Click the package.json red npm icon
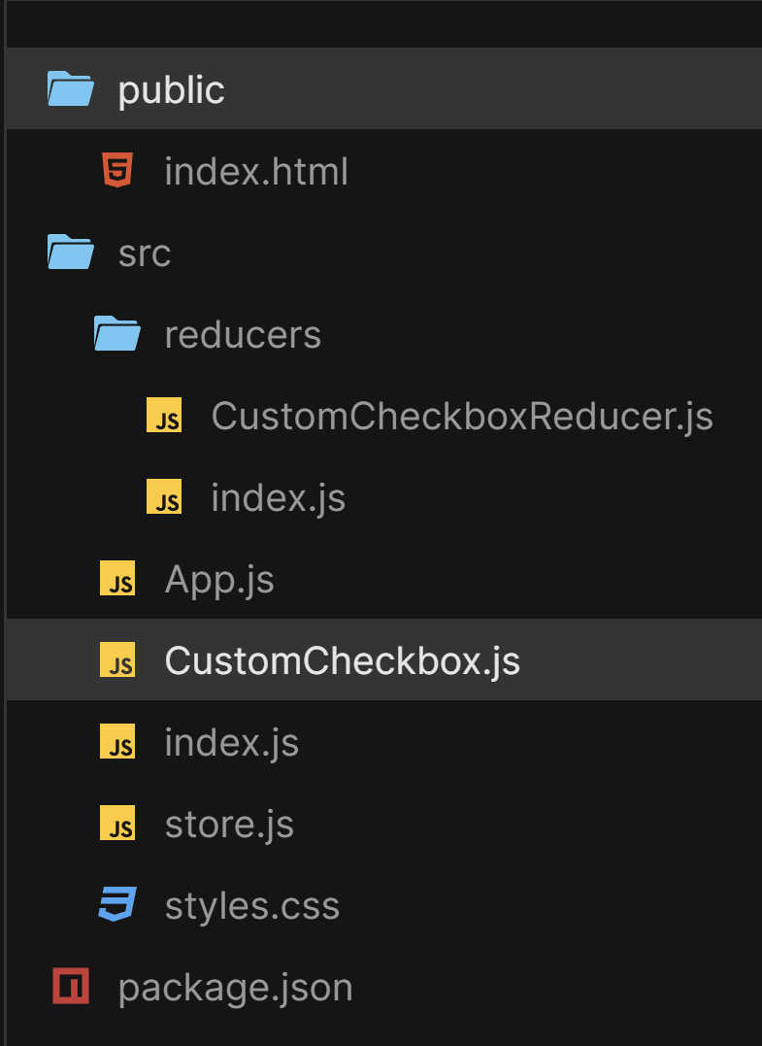The image size is (762, 1046). 69,987
